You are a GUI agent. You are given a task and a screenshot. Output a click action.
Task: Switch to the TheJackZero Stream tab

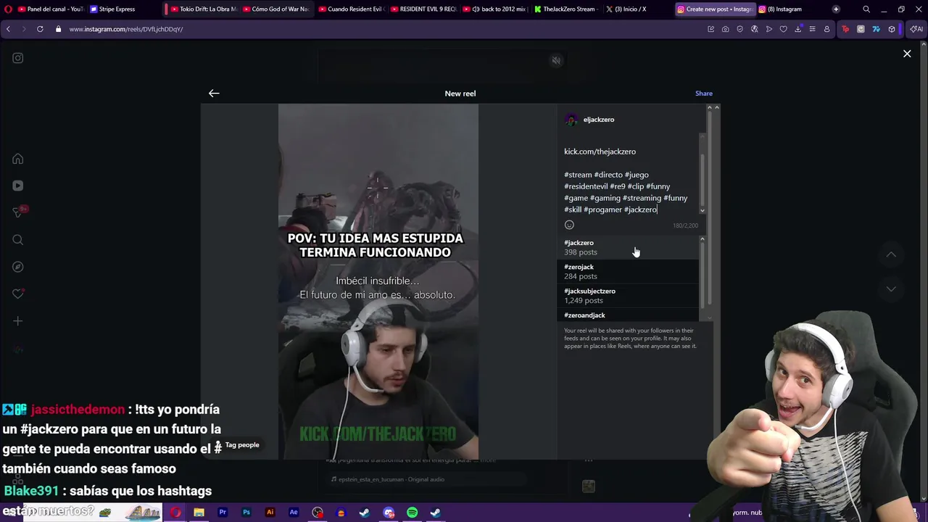tap(567, 9)
